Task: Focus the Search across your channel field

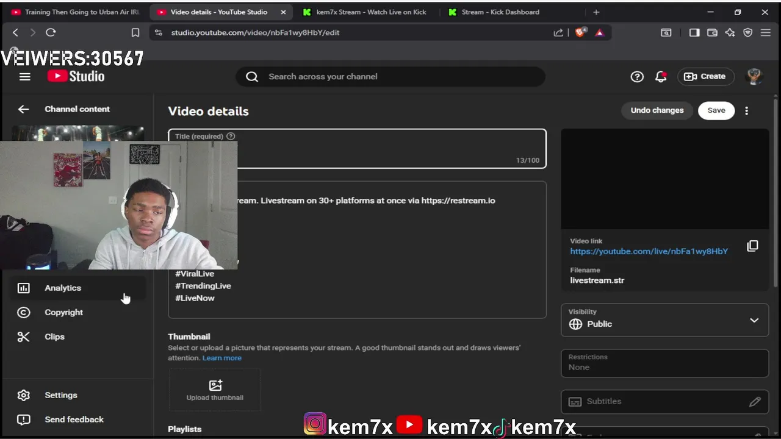Action: coord(390,76)
